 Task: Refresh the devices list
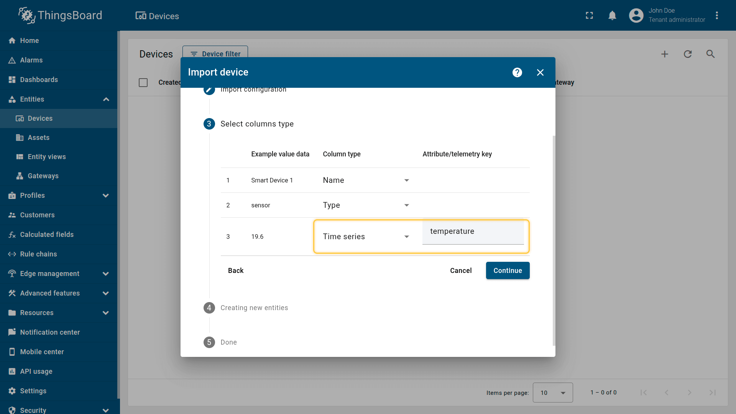[688, 54]
